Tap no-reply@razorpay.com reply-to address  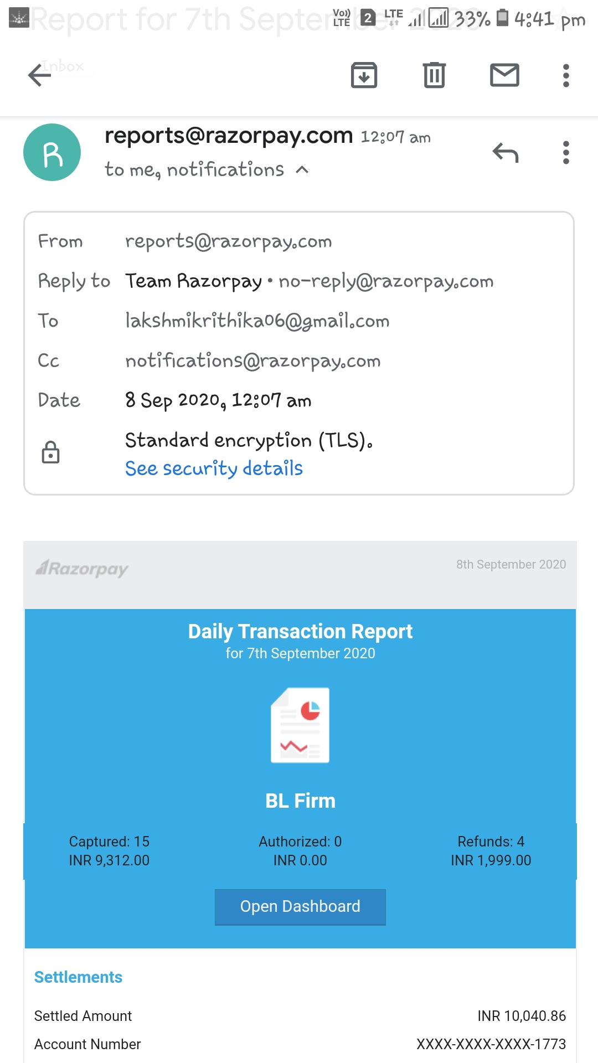(x=386, y=281)
